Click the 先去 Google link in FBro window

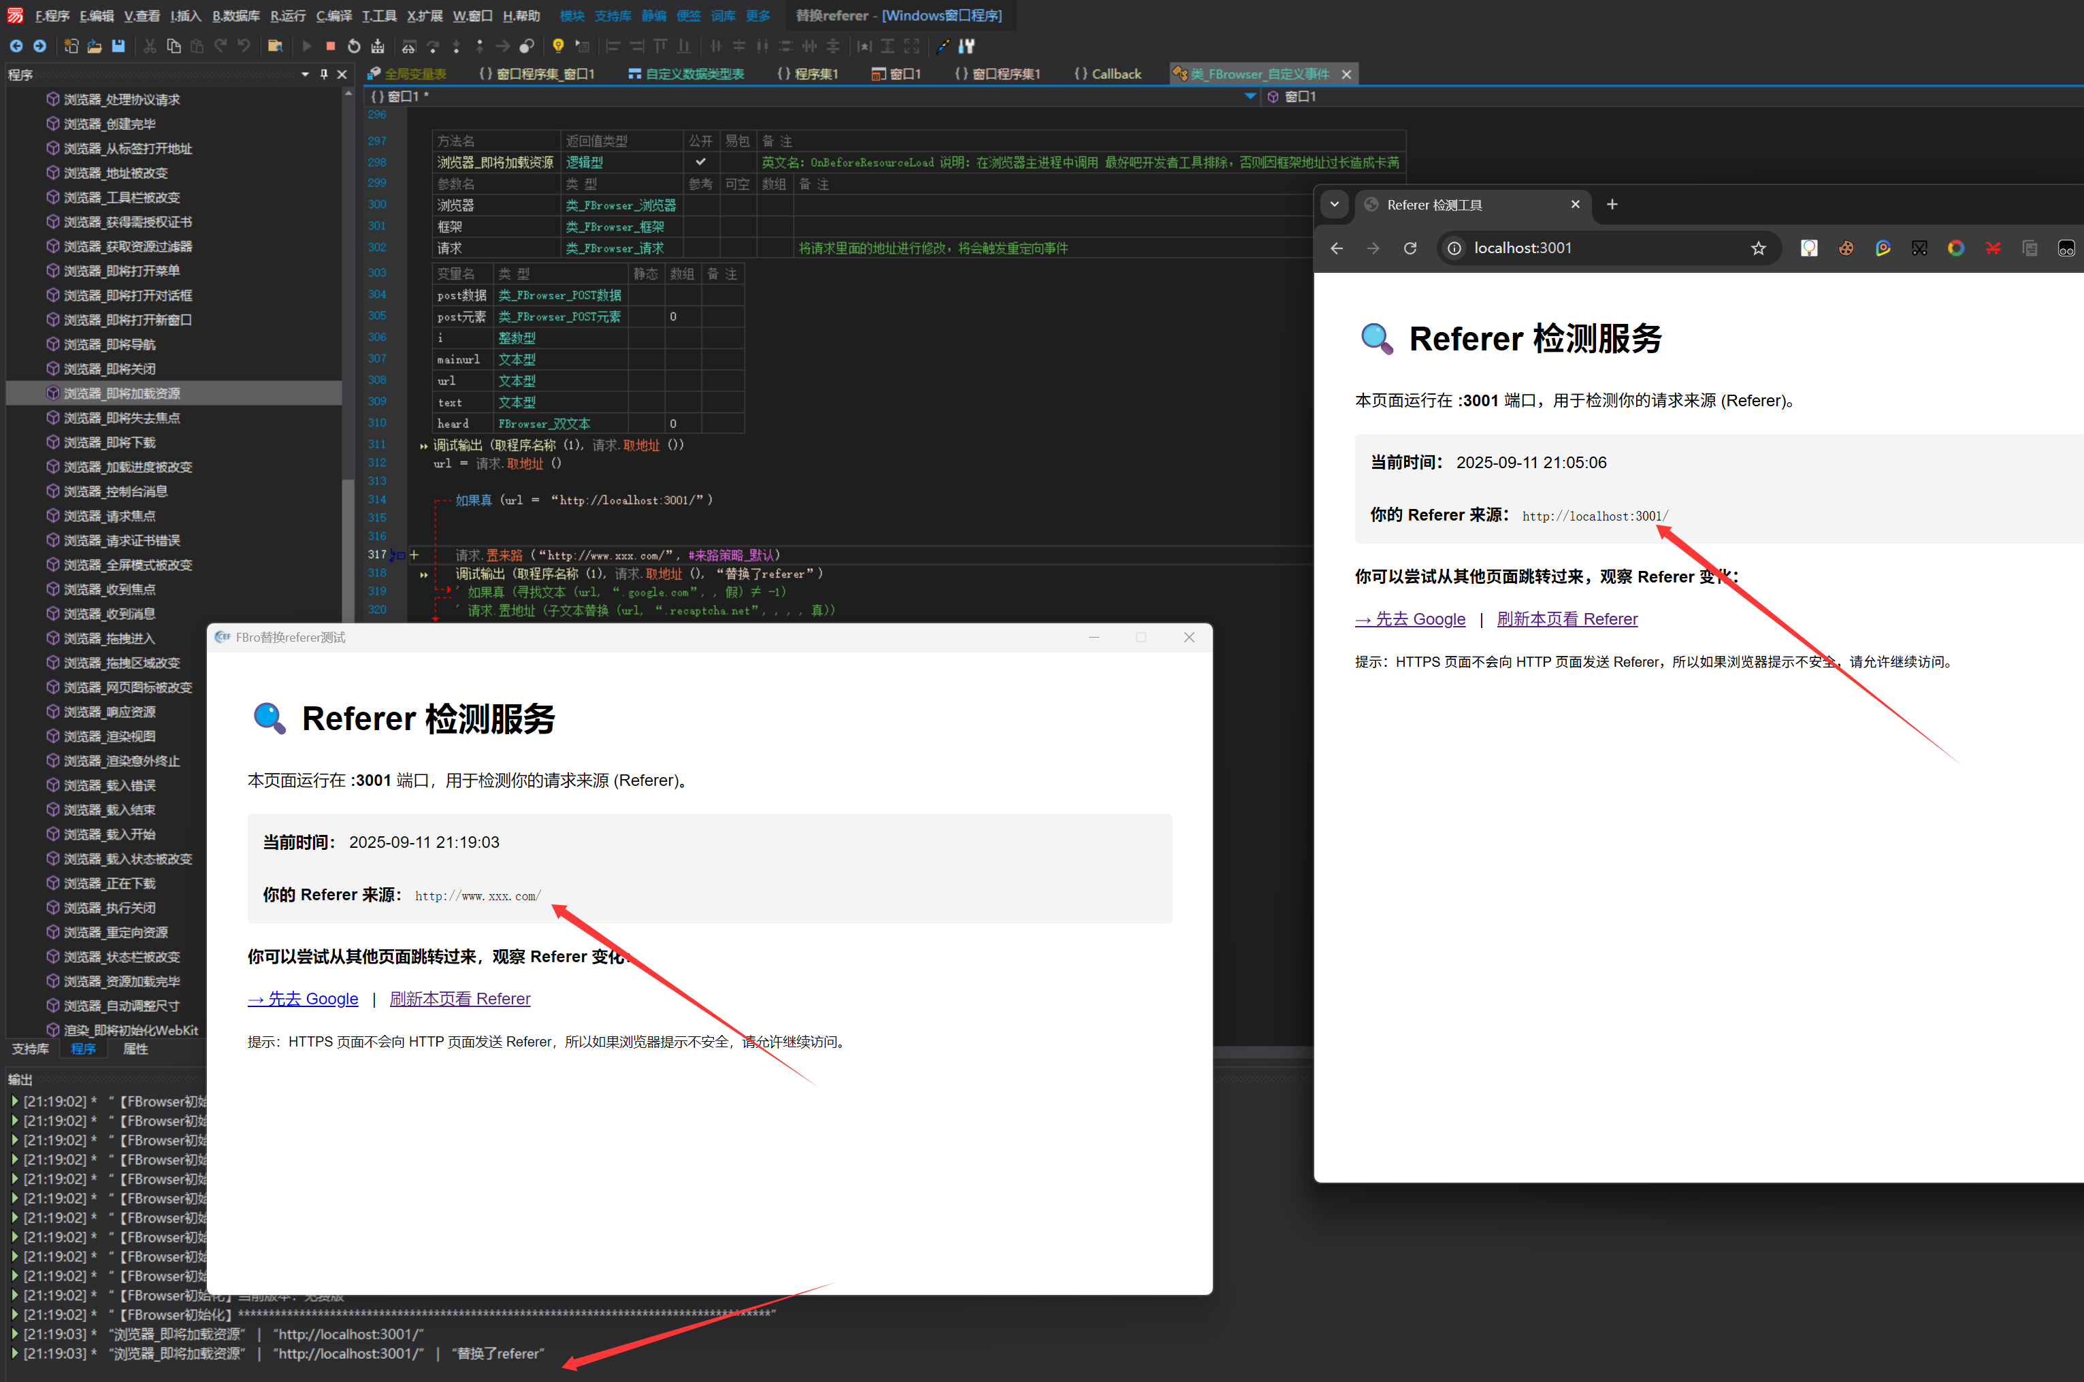[x=304, y=999]
